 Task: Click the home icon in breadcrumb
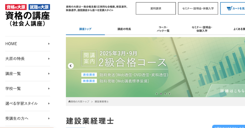pos(69,101)
